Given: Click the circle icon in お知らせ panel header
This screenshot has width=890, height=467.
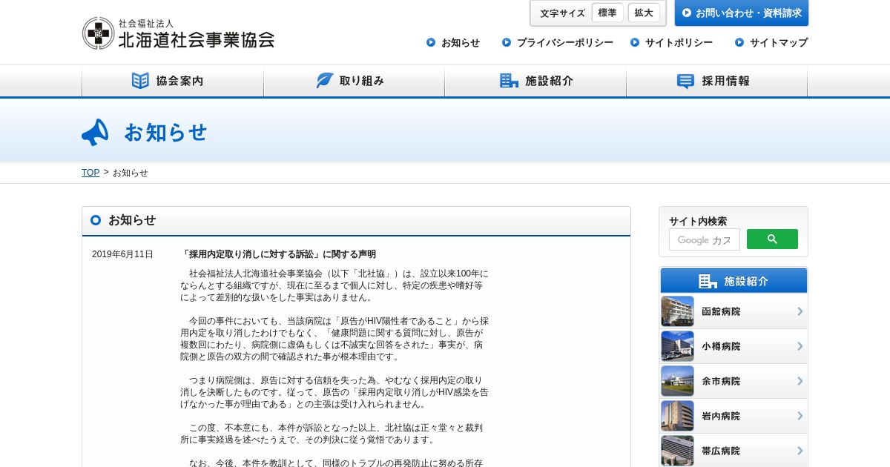Looking at the screenshot, I should [96, 220].
